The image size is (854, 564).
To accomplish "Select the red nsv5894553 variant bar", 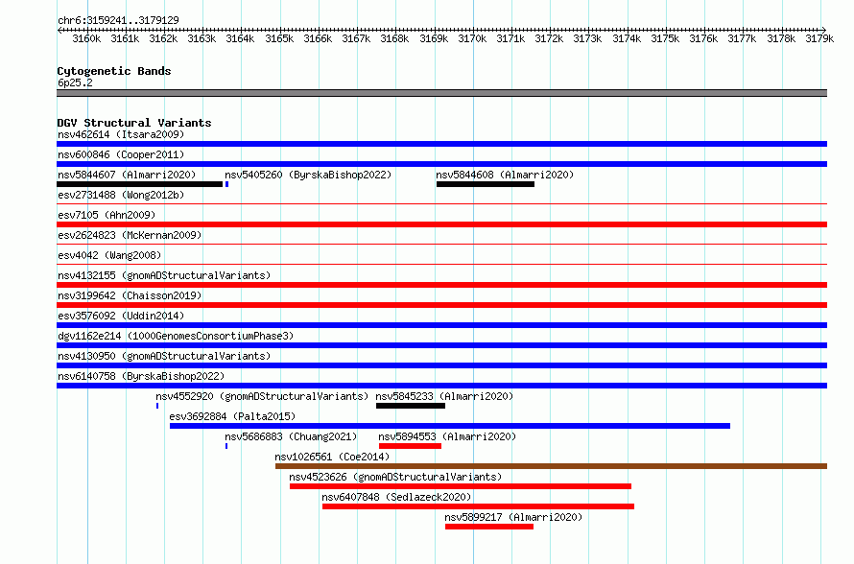I will click(410, 446).
